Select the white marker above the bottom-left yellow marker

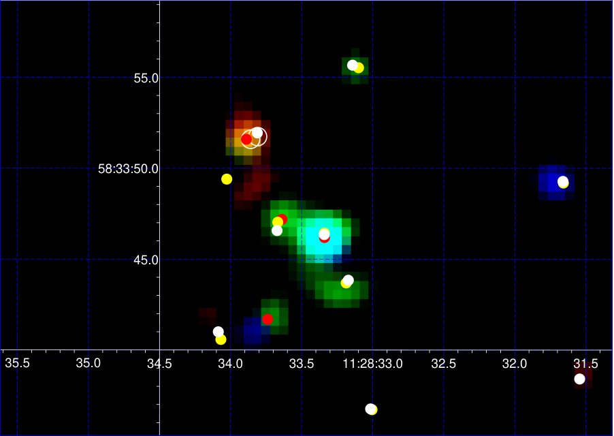point(218,332)
